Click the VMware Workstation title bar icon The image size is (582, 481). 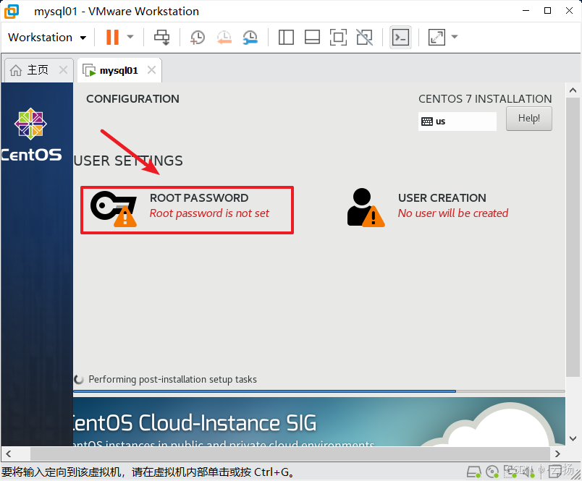(x=11, y=11)
